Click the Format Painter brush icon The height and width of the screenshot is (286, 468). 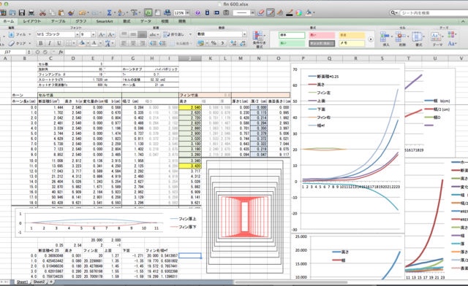click(71, 13)
